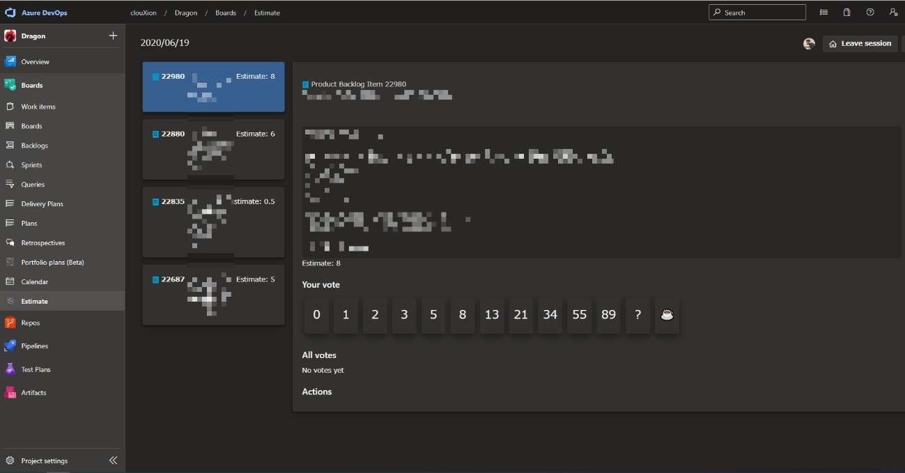Open the Delivery Plans icon
The image size is (905, 473).
(10, 204)
